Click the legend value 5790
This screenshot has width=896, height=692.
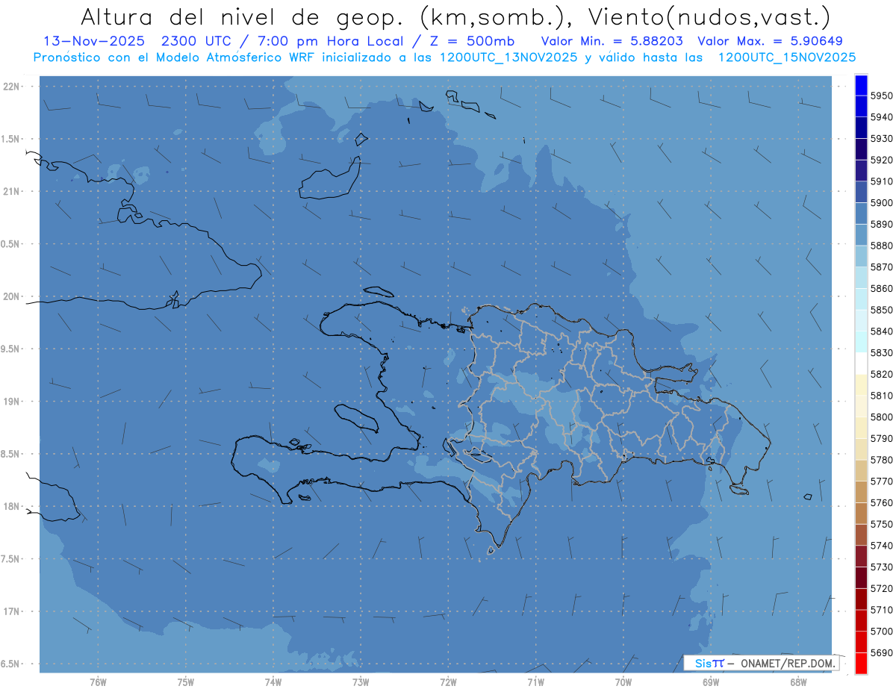pos(882,438)
